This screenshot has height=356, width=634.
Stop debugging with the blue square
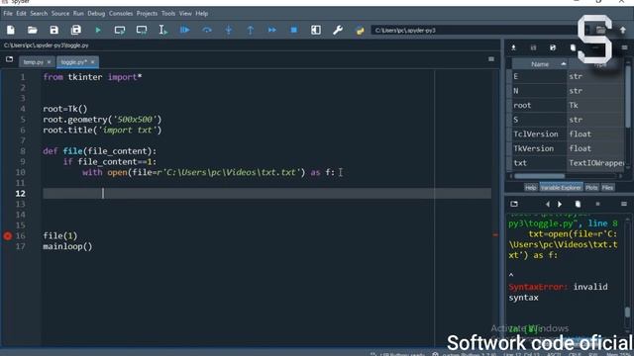click(294, 30)
